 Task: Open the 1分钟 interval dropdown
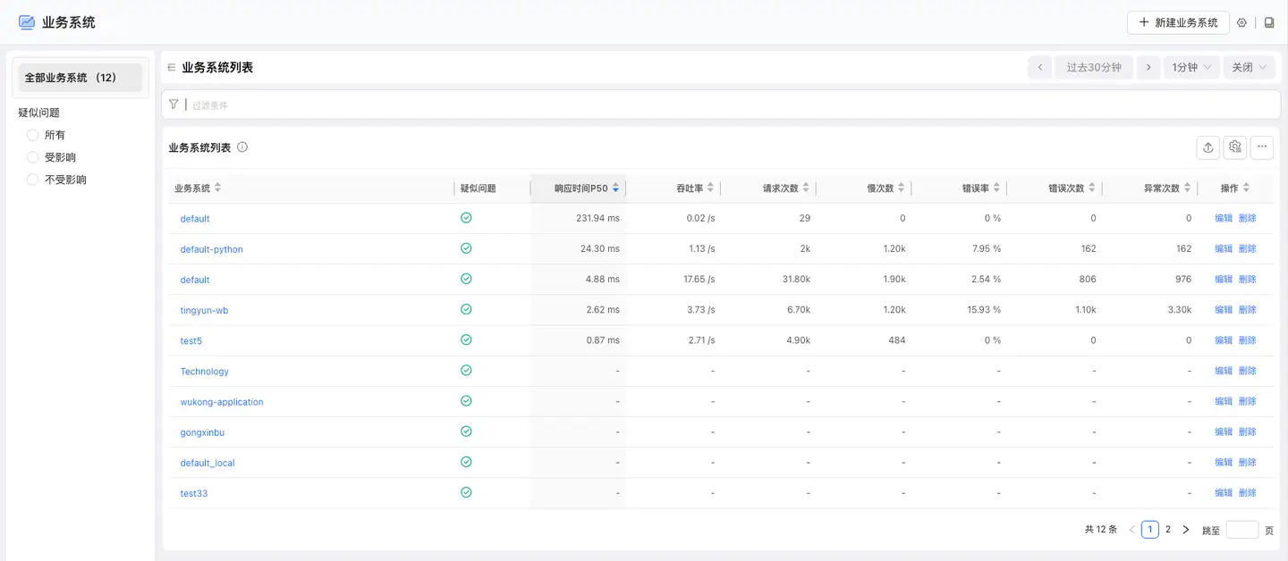point(1191,68)
